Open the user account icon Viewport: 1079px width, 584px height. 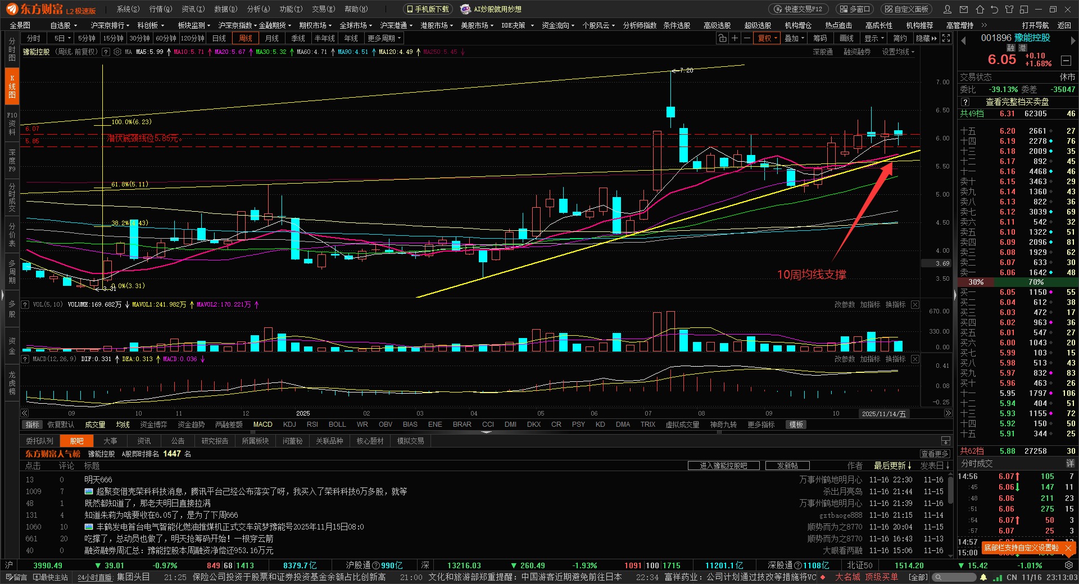coord(948,9)
